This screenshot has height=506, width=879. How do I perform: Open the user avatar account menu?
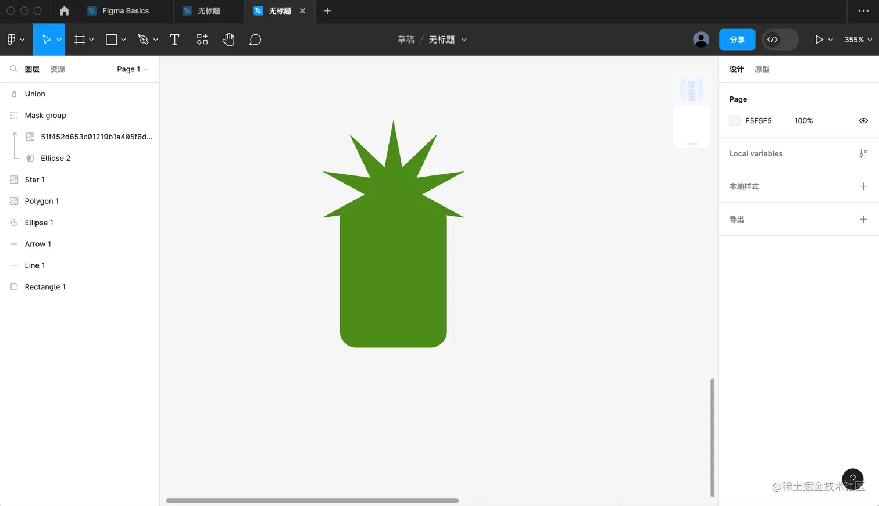click(x=701, y=40)
